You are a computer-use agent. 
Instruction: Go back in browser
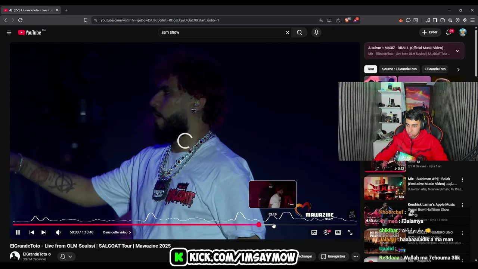click(x=5, y=20)
